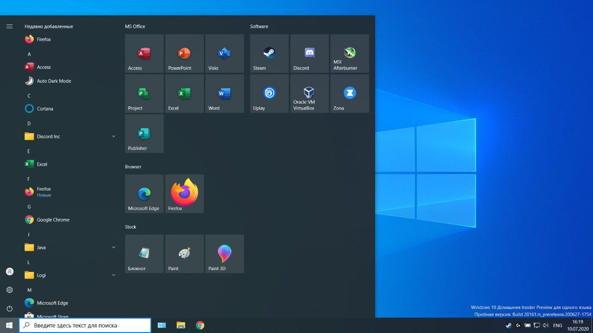Launch the Paint tile
The image size is (593, 333).
184,254
